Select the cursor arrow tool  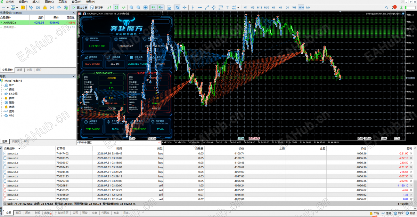(177, 7)
